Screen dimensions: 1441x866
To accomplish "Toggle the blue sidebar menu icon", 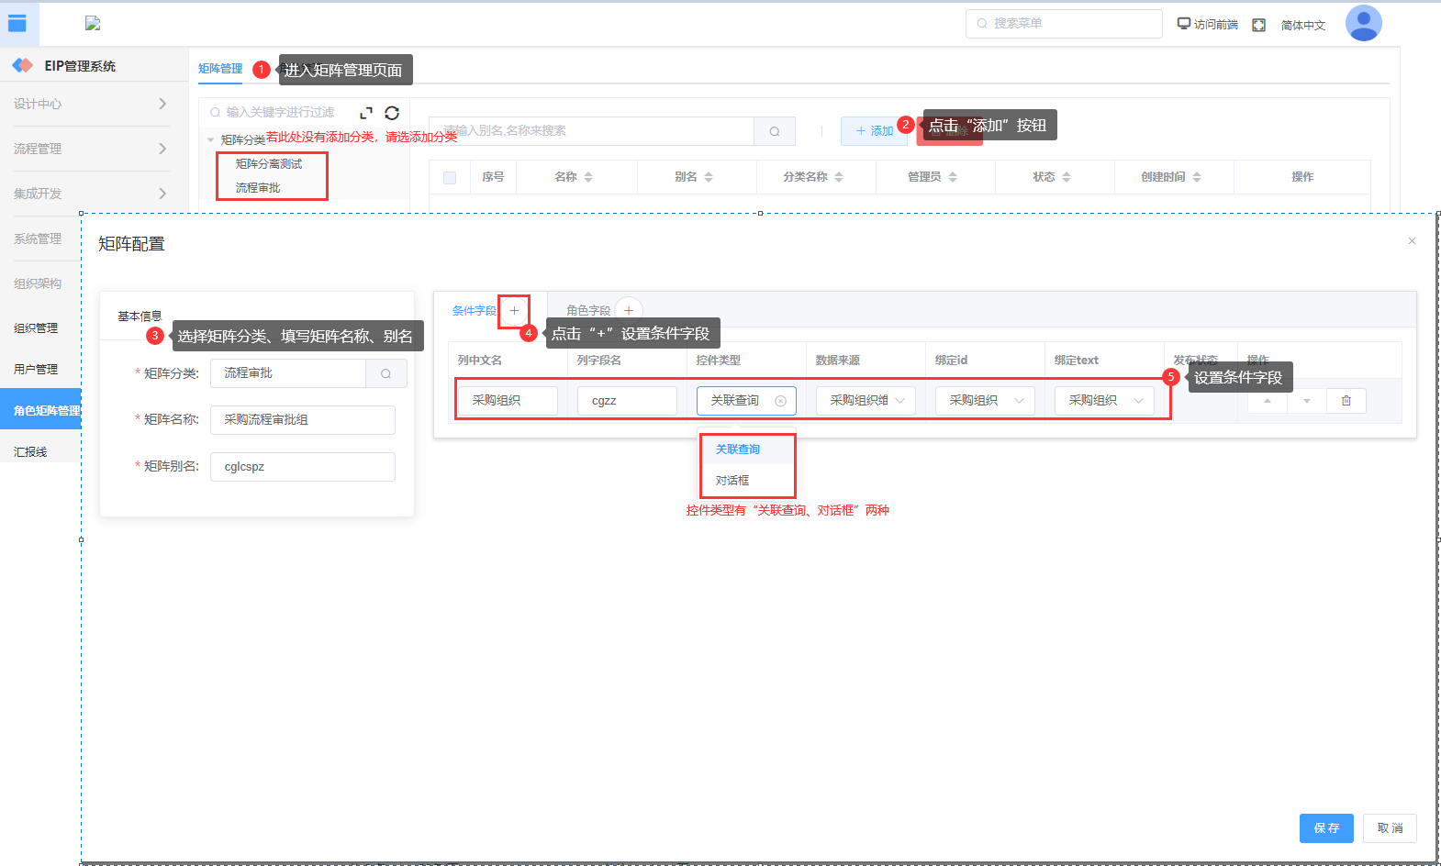I will (17, 24).
